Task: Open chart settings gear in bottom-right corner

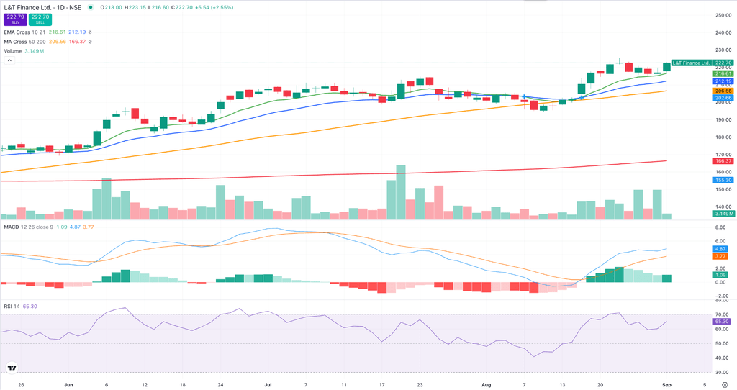Action: pos(724,386)
